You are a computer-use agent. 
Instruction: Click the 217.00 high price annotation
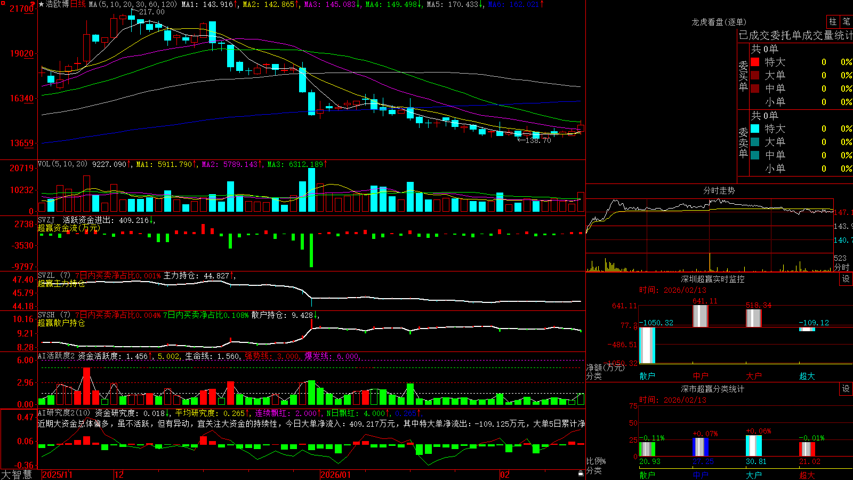pos(151,12)
